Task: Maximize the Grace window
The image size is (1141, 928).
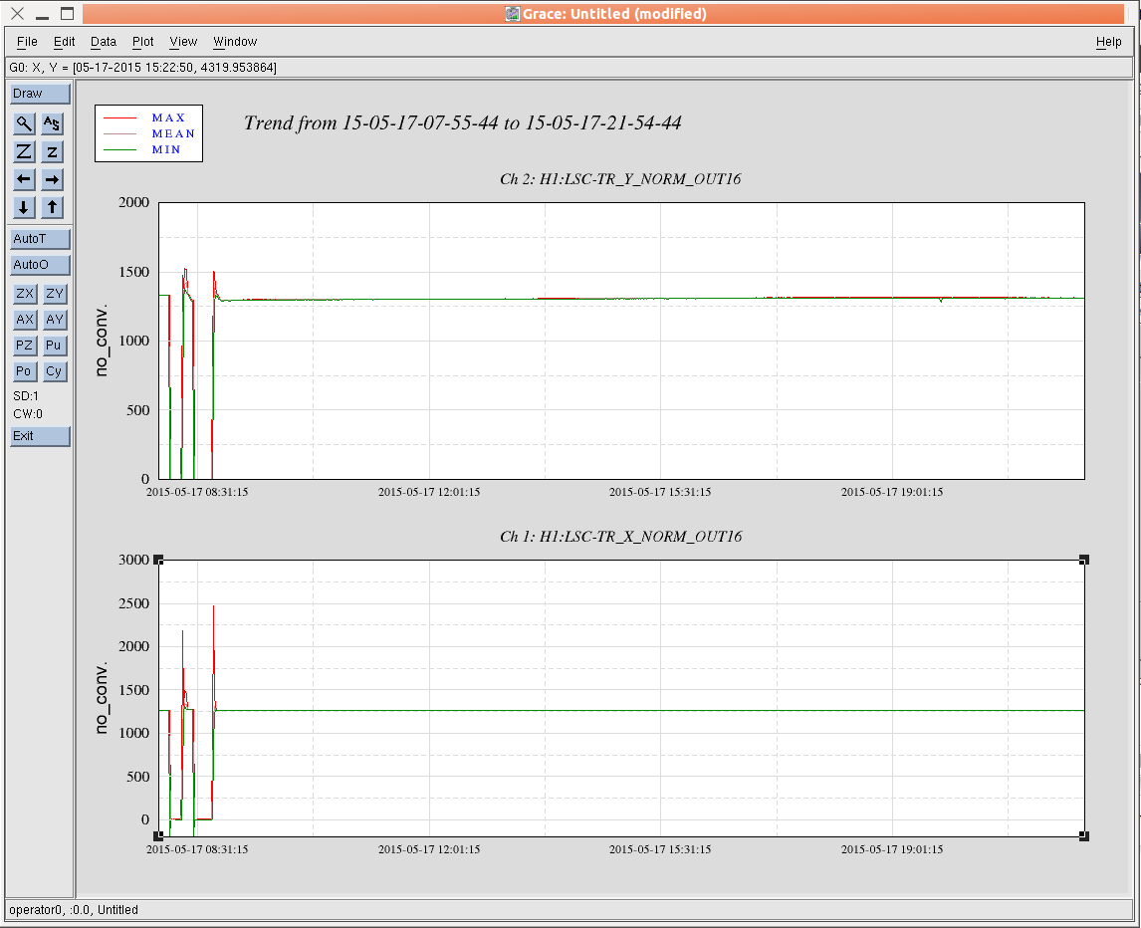Action: (67, 14)
